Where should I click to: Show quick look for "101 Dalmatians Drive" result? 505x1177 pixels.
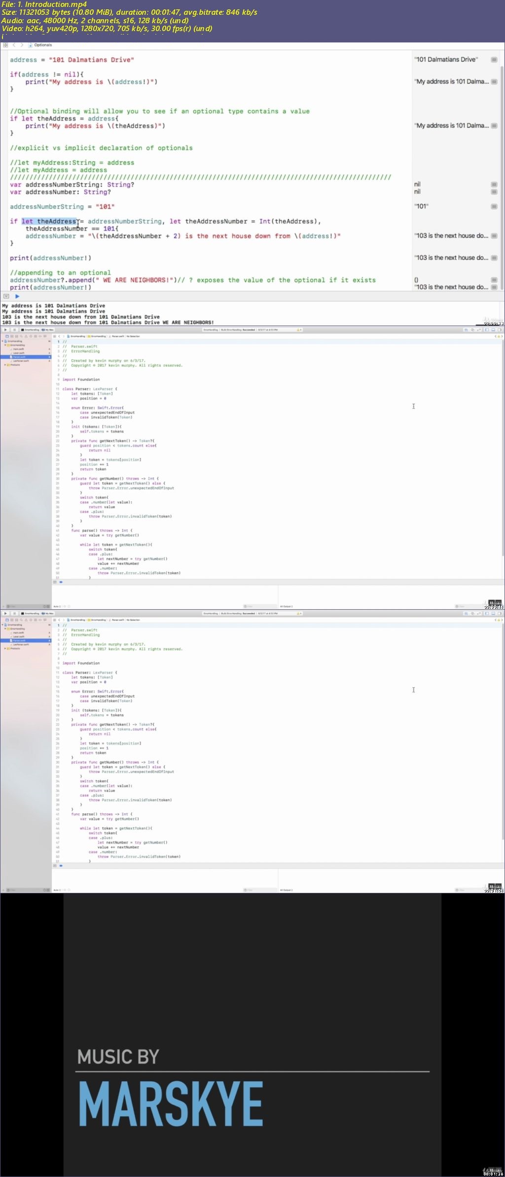tap(494, 60)
